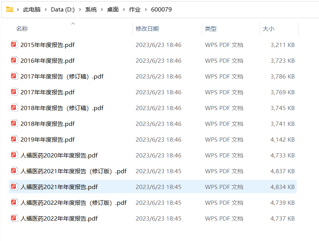Select file 2015年年度报告.pdf
The width and height of the screenshot is (319, 241).
click(47, 45)
